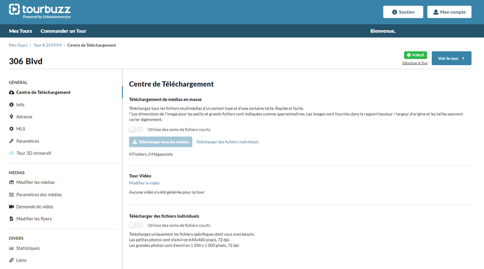The width and height of the screenshot is (484, 269).
Task: Open the Mon compte button
Action: coord(449,12)
